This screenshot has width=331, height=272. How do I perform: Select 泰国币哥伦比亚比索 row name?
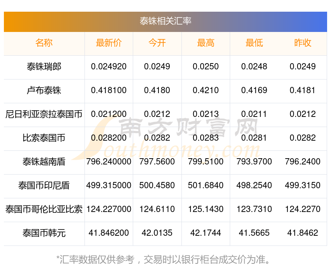(44, 209)
